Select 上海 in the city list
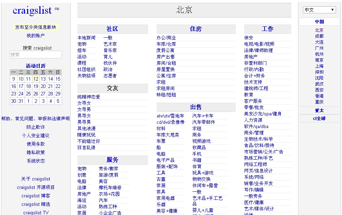Image resolution: width=342 pixels, height=215 pixels. pos(319,66)
